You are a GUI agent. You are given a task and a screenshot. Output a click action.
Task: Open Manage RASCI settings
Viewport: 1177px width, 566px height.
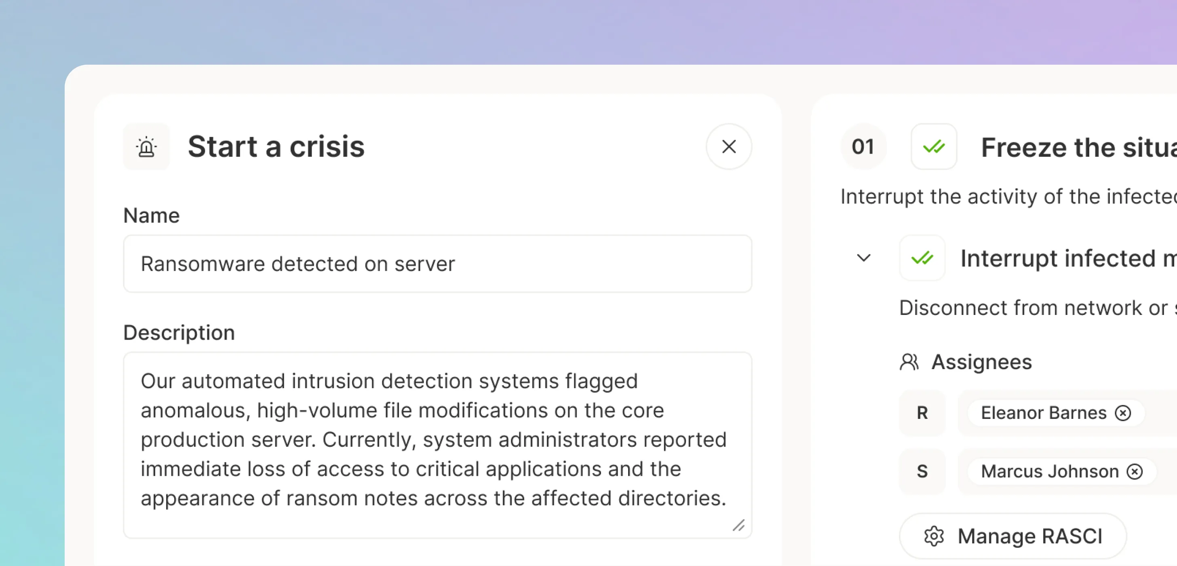coord(1012,536)
